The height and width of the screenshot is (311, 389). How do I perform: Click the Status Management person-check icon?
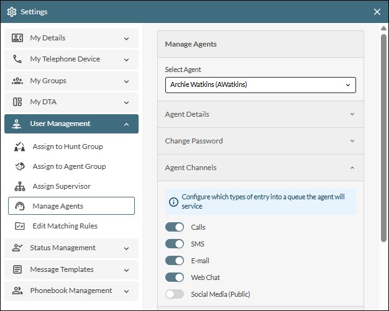(x=17, y=248)
